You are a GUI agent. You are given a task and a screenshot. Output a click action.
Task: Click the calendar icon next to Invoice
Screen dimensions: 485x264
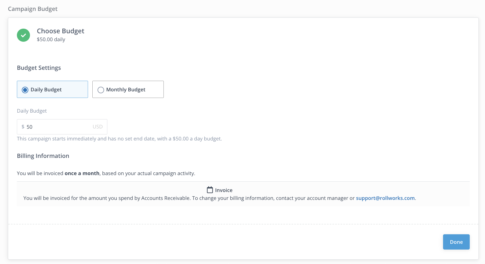pos(210,190)
